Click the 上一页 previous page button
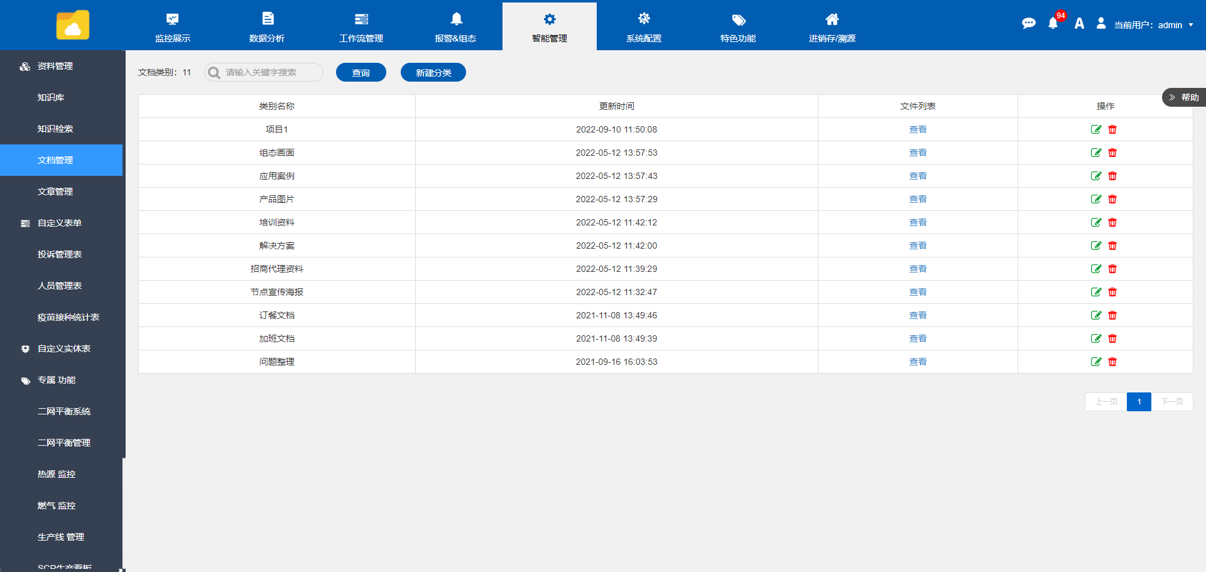The width and height of the screenshot is (1206, 572). coord(1106,402)
